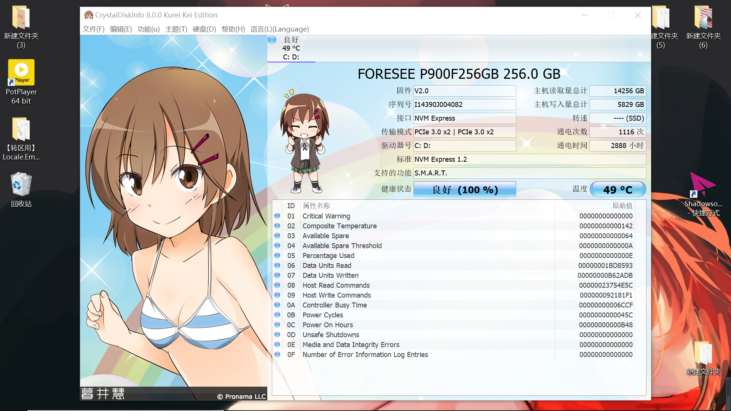Click the PCIe 3.0 x2 transfer mode field
This screenshot has width=731, height=411.
tap(465, 132)
